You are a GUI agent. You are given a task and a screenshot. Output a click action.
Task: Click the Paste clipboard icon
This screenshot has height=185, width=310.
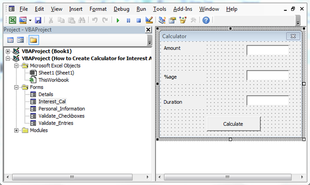tap(72, 20)
